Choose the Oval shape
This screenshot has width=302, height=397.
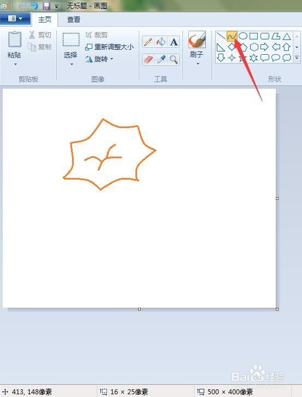(x=243, y=36)
